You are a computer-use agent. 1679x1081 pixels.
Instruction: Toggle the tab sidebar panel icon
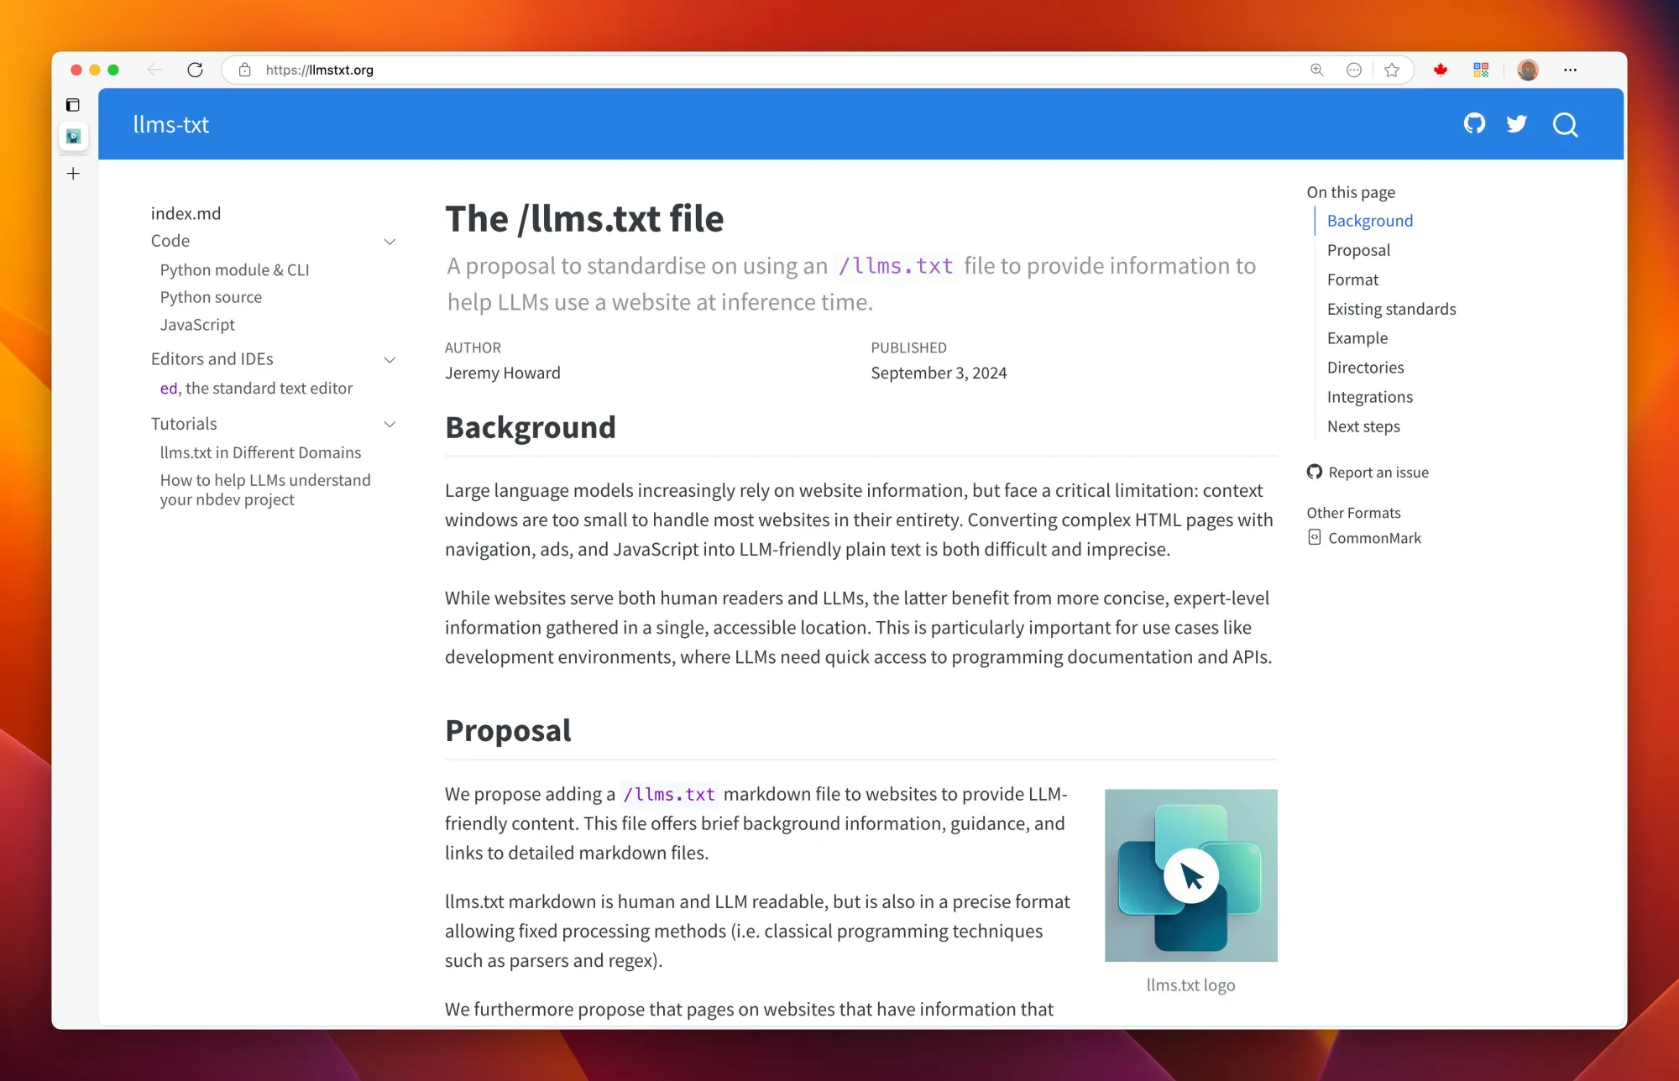coord(73,105)
